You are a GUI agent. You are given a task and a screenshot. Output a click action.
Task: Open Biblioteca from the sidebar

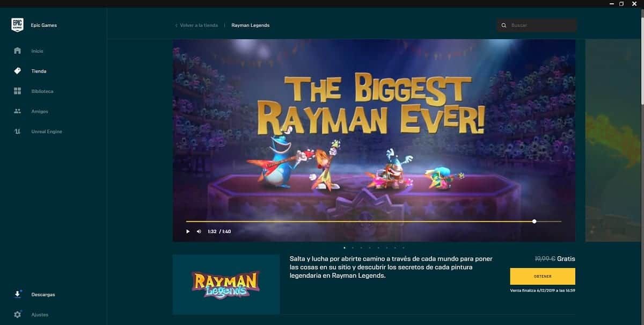pos(42,91)
